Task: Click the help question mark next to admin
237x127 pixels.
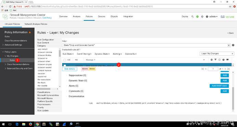Action: click(207, 17)
